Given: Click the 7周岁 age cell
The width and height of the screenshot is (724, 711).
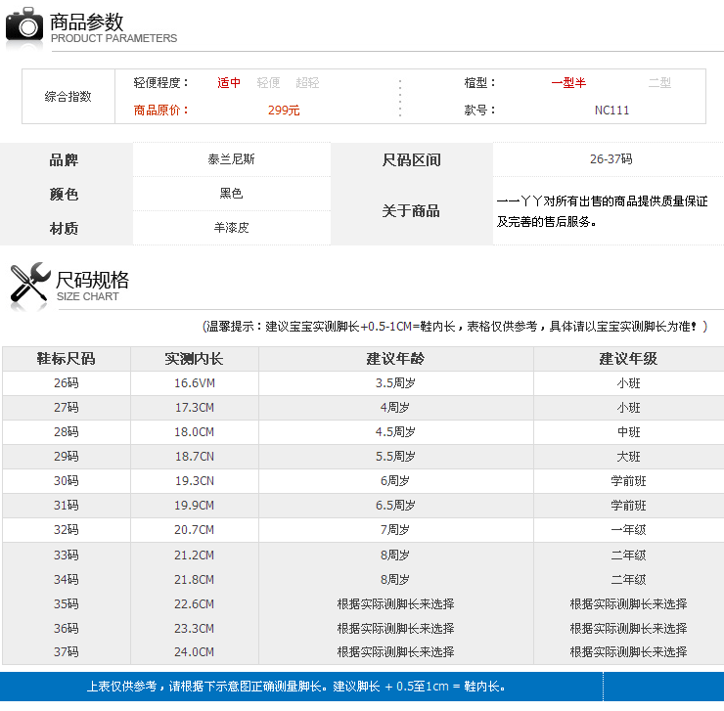Looking at the screenshot, I should point(395,529).
